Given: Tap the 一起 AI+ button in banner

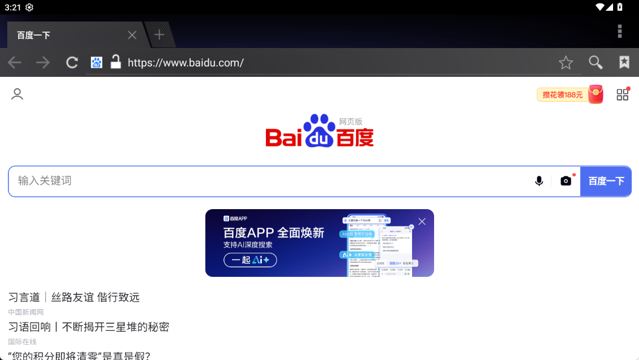Looking at the screenshot, I should coord(250,260).
